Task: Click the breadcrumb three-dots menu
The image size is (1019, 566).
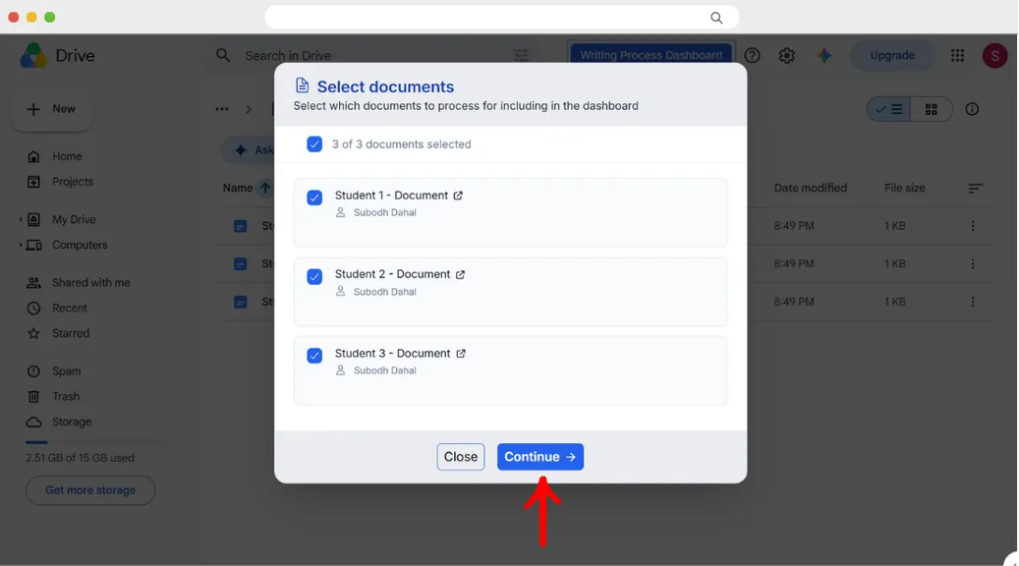Action: [x=222, y=109]
